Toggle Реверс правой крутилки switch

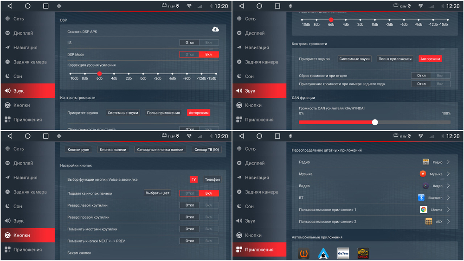tap(199, 217)
